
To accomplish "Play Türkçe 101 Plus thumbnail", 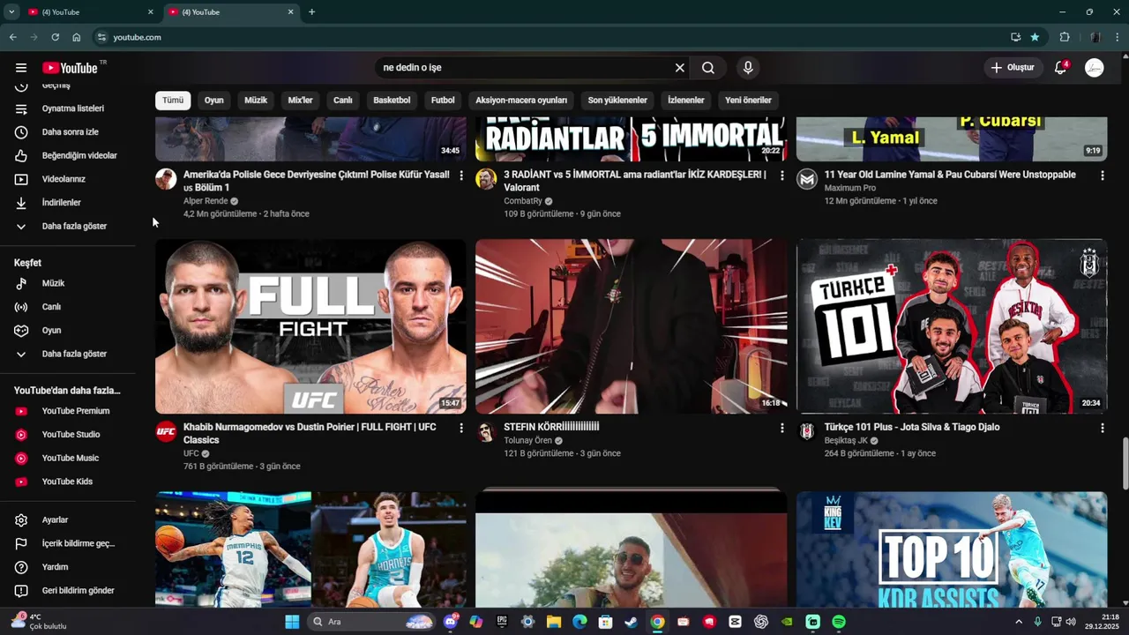I will (952, 326).
